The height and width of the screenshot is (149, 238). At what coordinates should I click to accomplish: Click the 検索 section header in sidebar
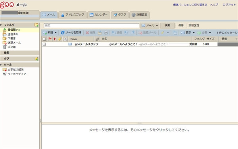coord(19,53)
